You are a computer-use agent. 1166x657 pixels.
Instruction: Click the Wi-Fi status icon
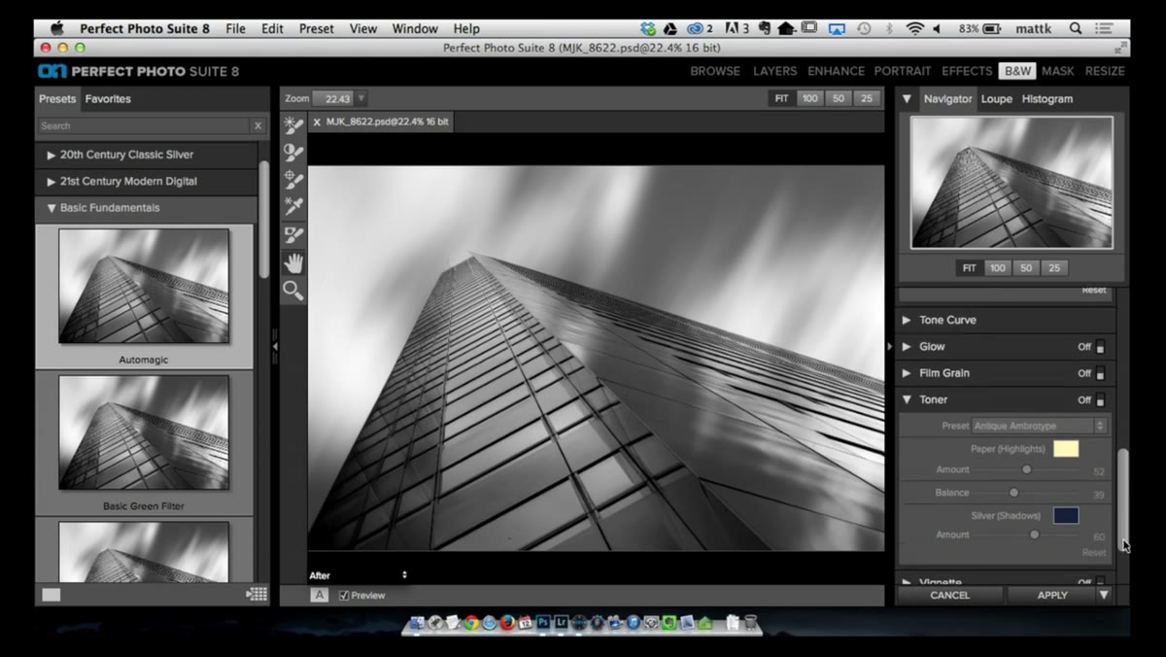[914, 28]
